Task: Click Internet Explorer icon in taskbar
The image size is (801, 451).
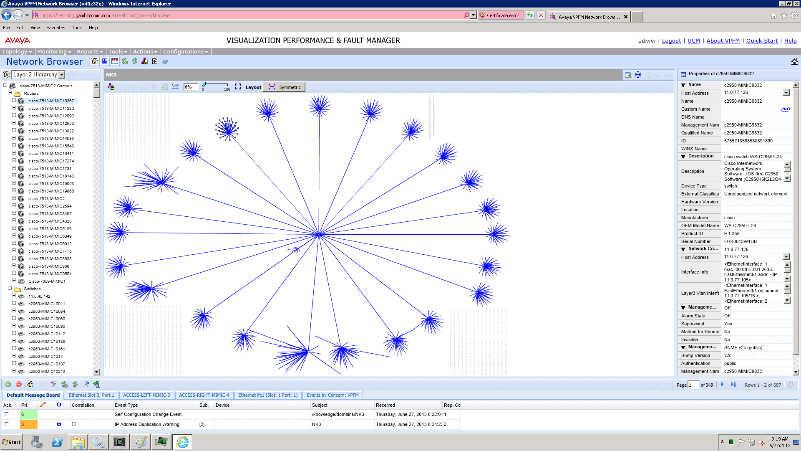Action: [182, 442]
